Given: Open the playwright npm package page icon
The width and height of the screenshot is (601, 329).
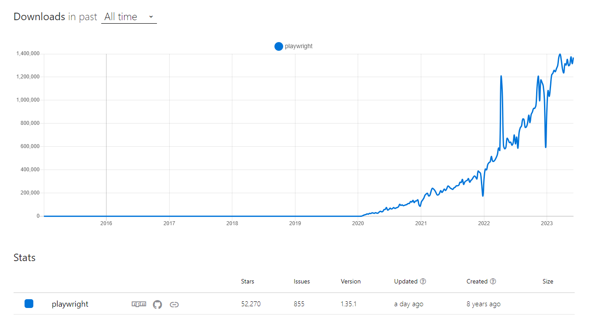Looking at the screenshot, I should tap(139, 304).
